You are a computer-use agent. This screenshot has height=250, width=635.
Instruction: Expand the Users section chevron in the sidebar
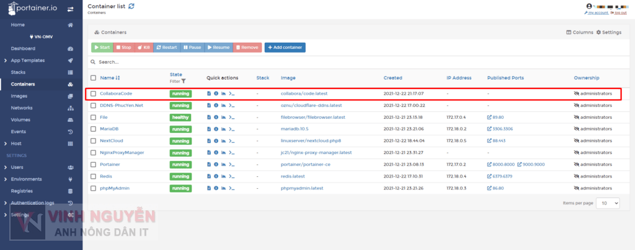[5, 167]
